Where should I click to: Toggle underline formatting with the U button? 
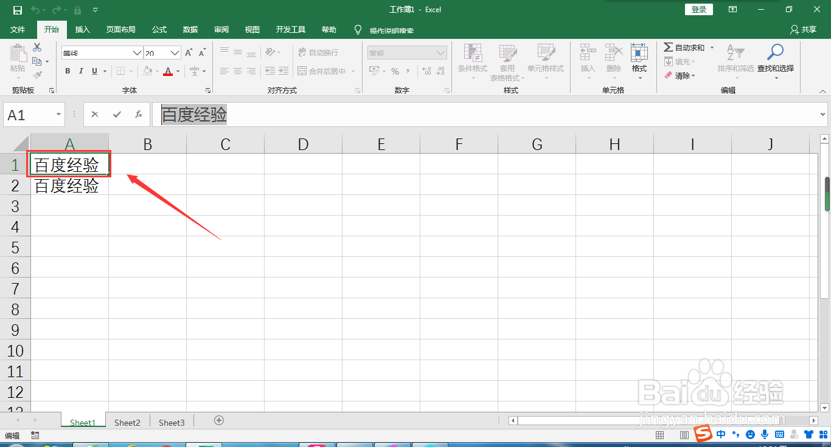pos(94,71)
